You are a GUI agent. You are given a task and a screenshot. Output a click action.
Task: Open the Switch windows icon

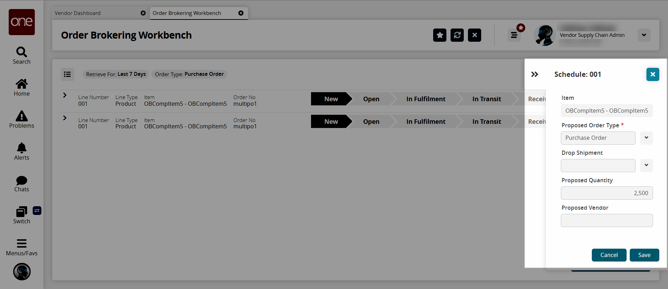[x=22, y=216]
